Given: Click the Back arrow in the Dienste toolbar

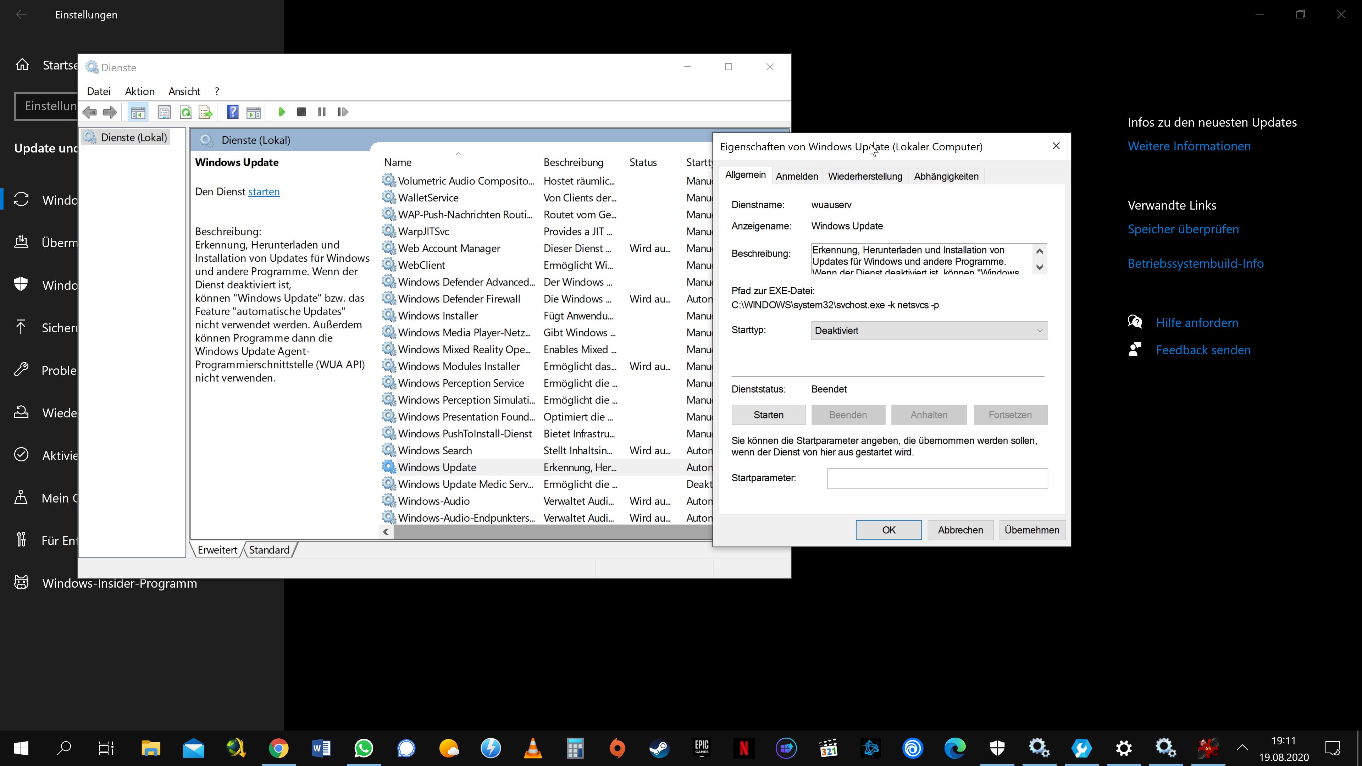Looking at the screenshot, I should [90, 112].
